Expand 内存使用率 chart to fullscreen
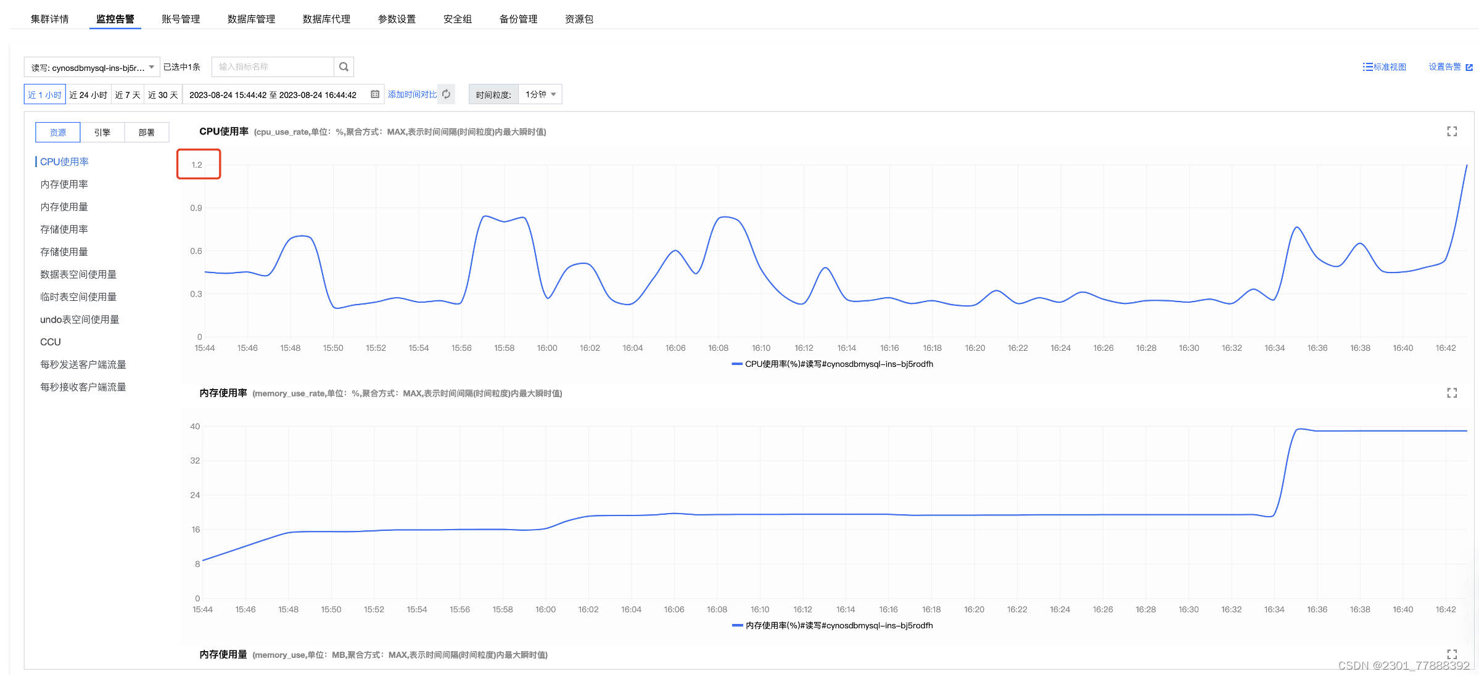The image size is (1479, 677). point(1452,393)
